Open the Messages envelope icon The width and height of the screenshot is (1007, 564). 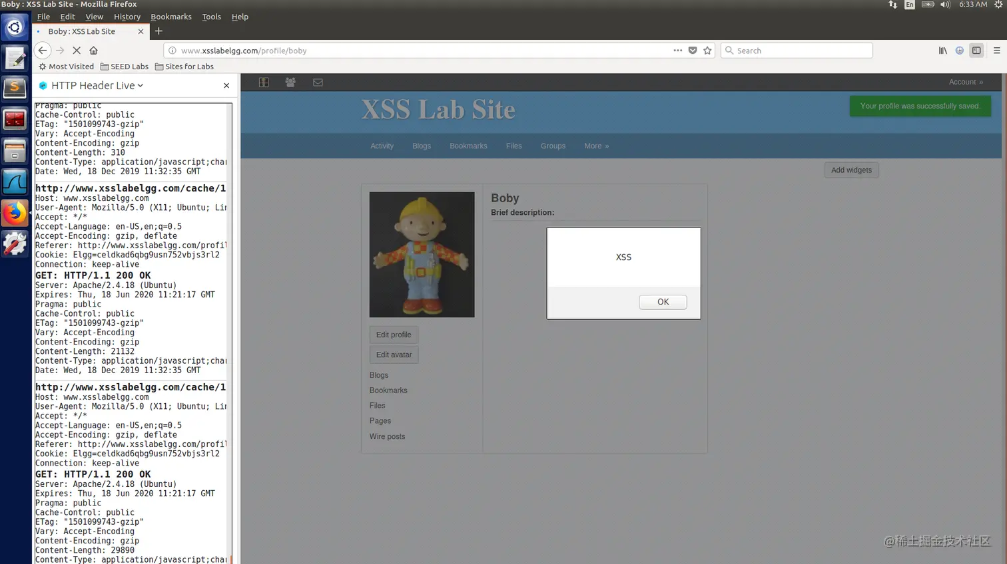318,82
